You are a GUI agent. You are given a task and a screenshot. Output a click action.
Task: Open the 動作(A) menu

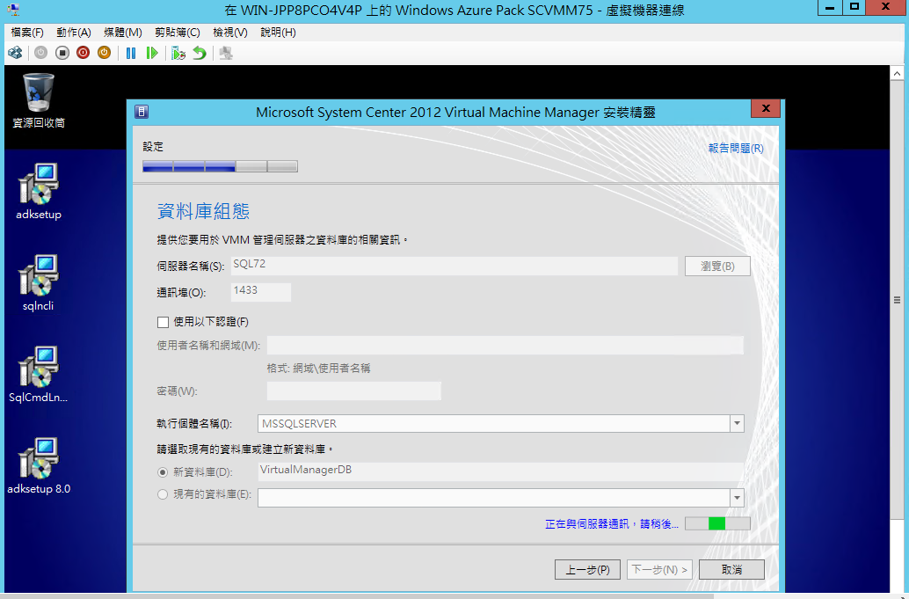[x=74, y=33]
